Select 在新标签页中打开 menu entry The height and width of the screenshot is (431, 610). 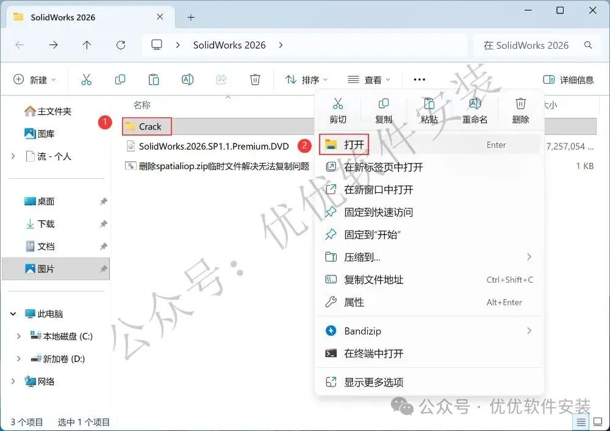click(429, 167)
